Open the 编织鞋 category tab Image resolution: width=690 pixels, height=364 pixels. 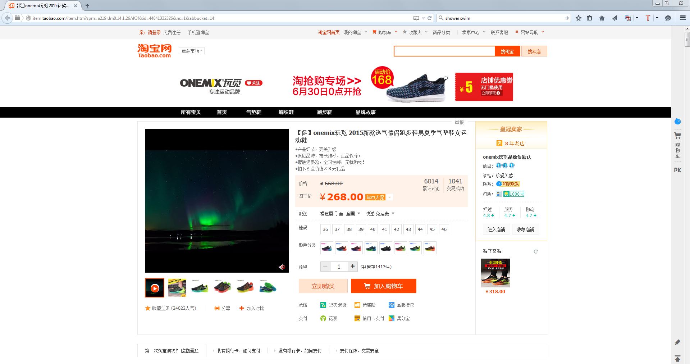point(286,112)
